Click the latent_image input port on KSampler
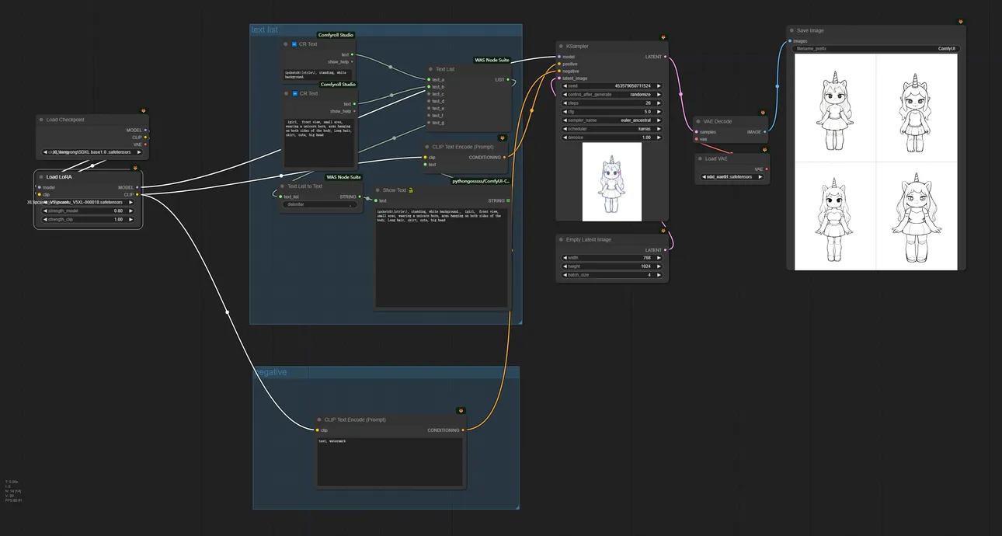The height and width of the screenshot is (536, 1002). 559,78
